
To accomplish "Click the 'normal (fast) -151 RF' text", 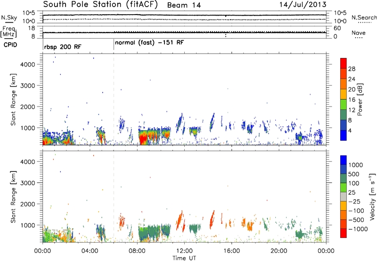I will point(149,43).
